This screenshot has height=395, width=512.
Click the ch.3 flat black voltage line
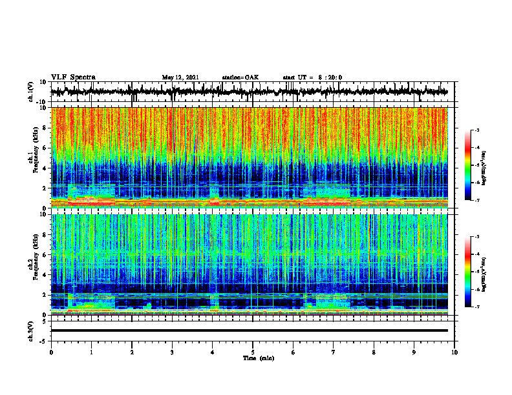click(249, 330)
